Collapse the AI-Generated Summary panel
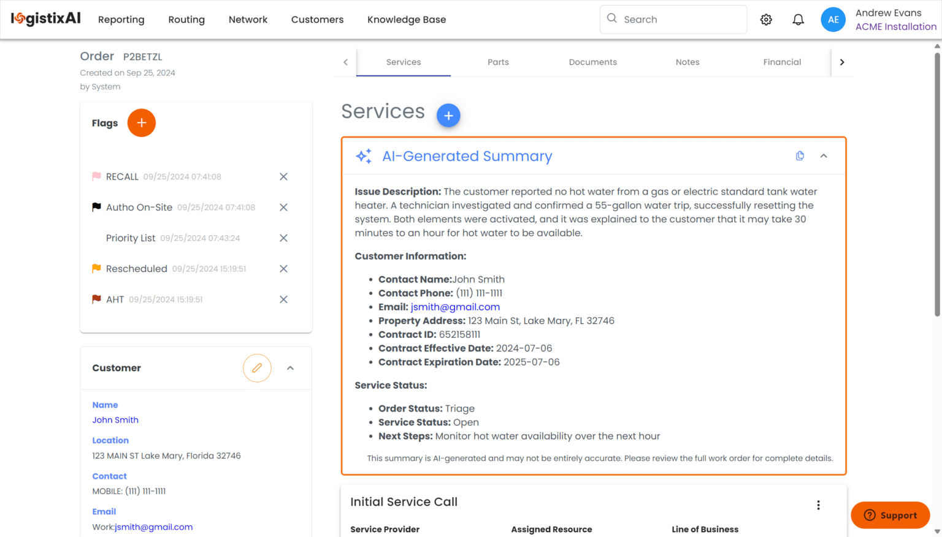This screenshot has width=942, height=537. [824, 156]
